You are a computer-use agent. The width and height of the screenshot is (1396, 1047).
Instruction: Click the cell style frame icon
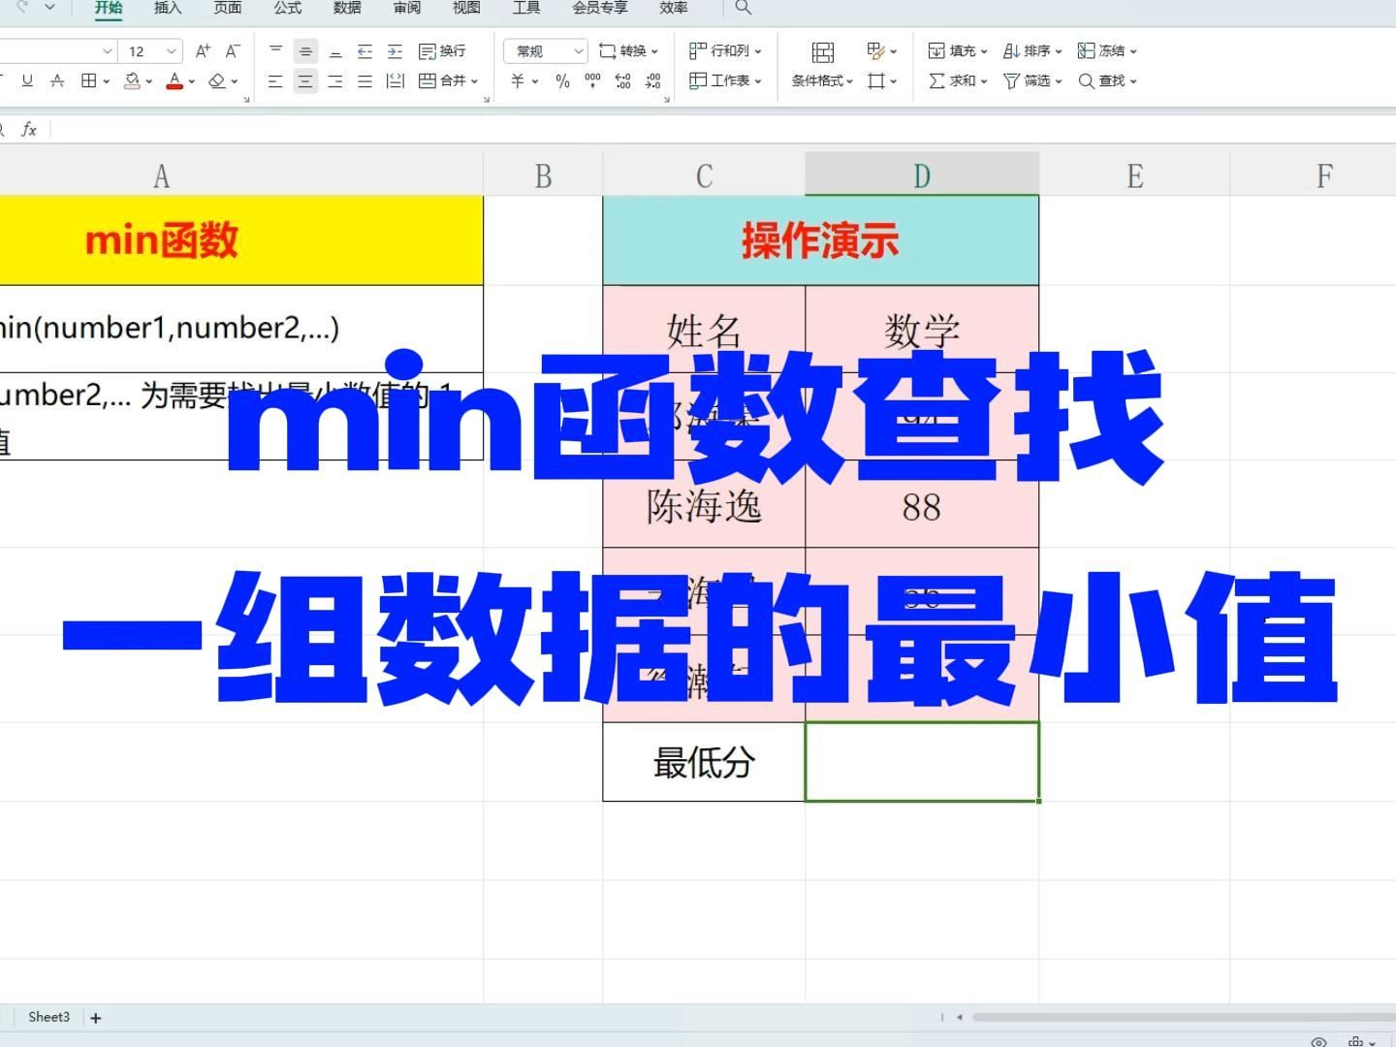click(876, 80)
